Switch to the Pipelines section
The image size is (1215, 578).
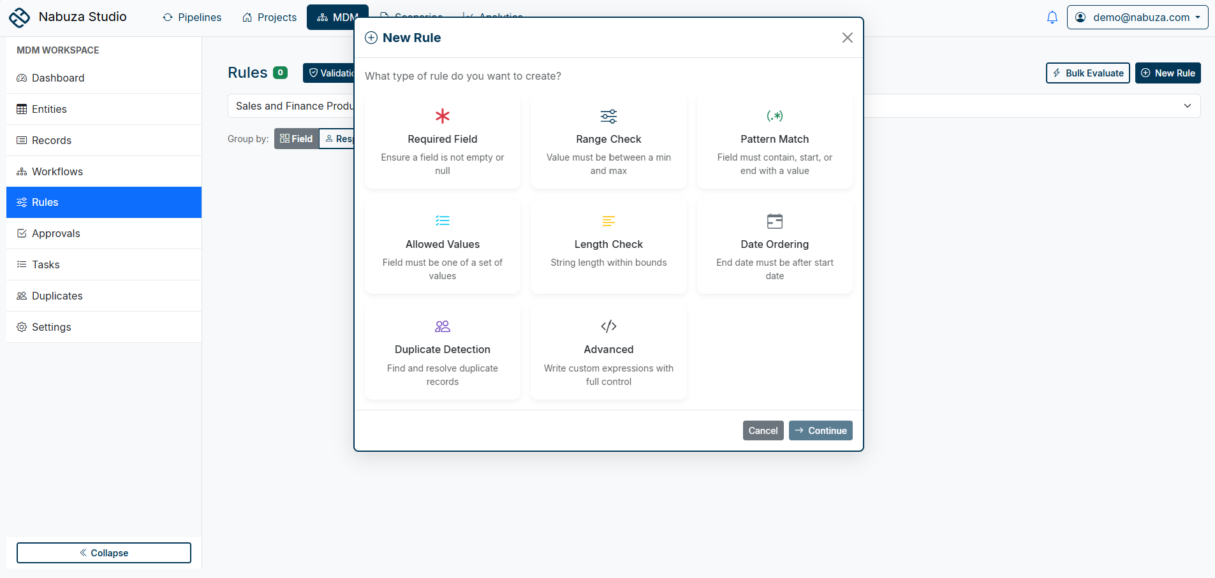pos(191,17)
